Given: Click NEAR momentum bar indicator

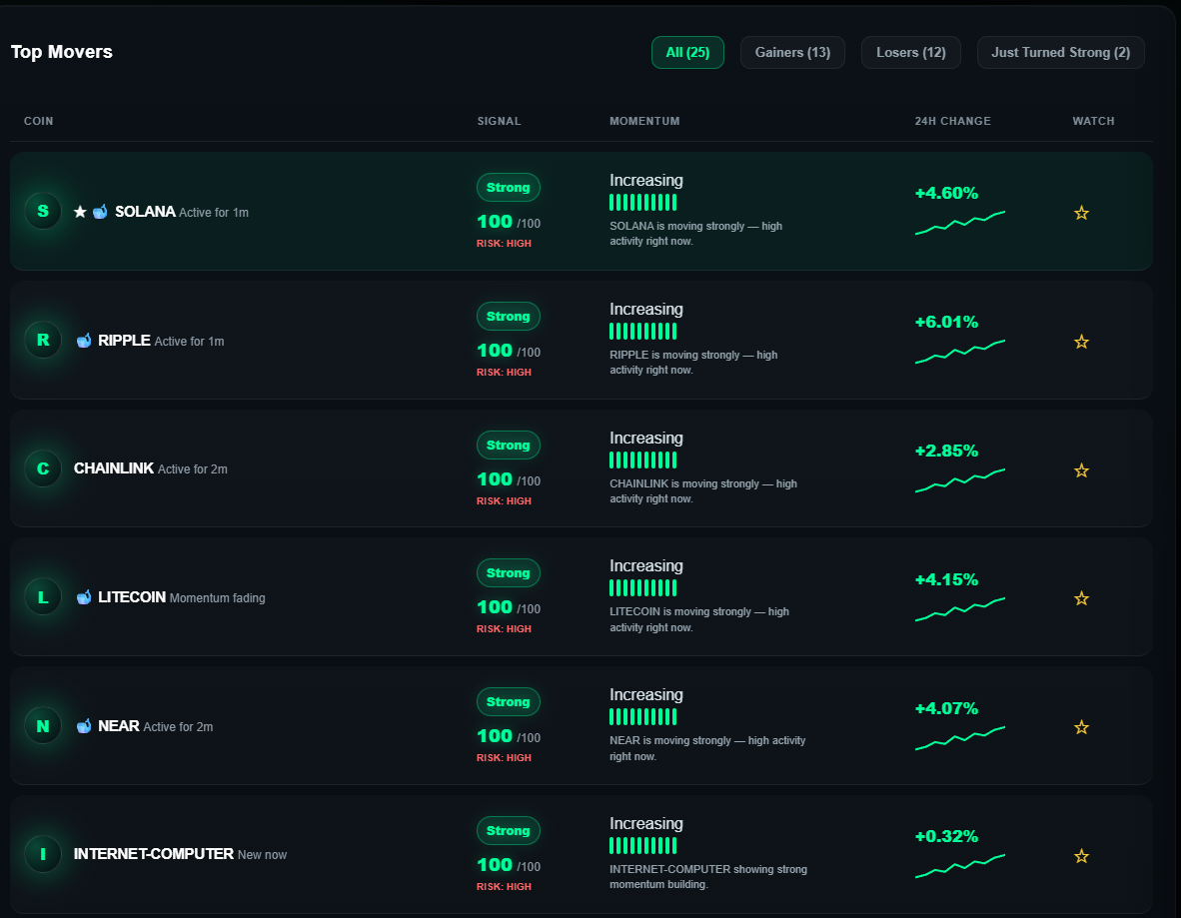Looking at the screenshot, I should 643,717.
